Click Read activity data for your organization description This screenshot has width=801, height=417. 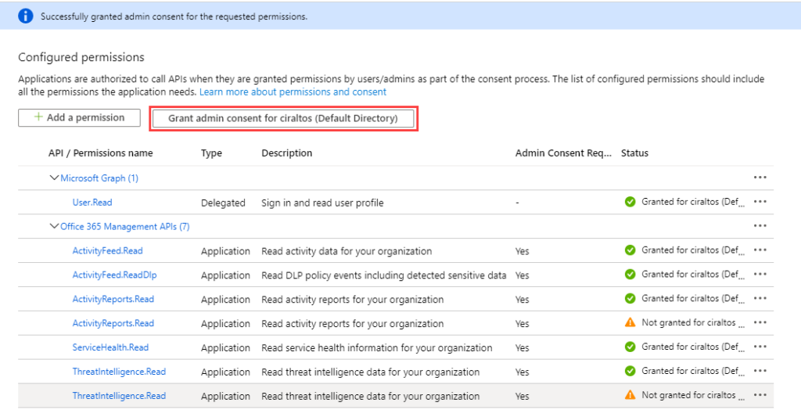[x=347, y=251]
